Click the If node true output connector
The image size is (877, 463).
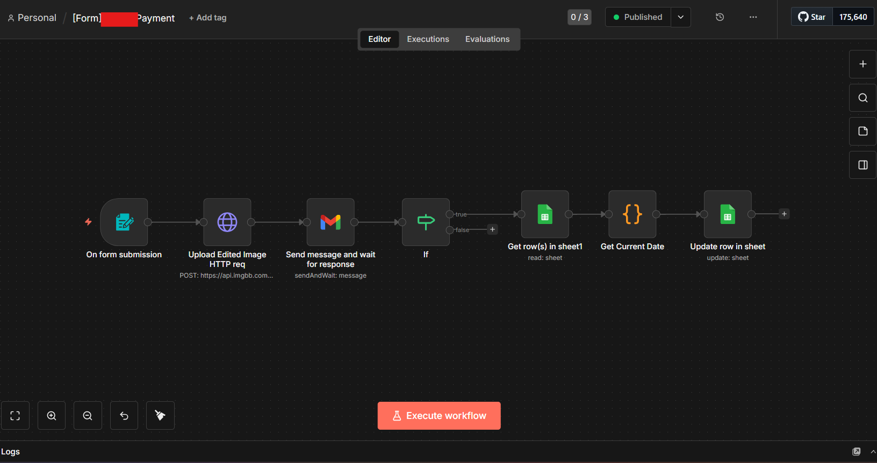point(450,214)
